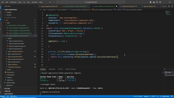Collapse the app folder
The height and width of the screenshot is (98, 174).
(x=8, y=23)
